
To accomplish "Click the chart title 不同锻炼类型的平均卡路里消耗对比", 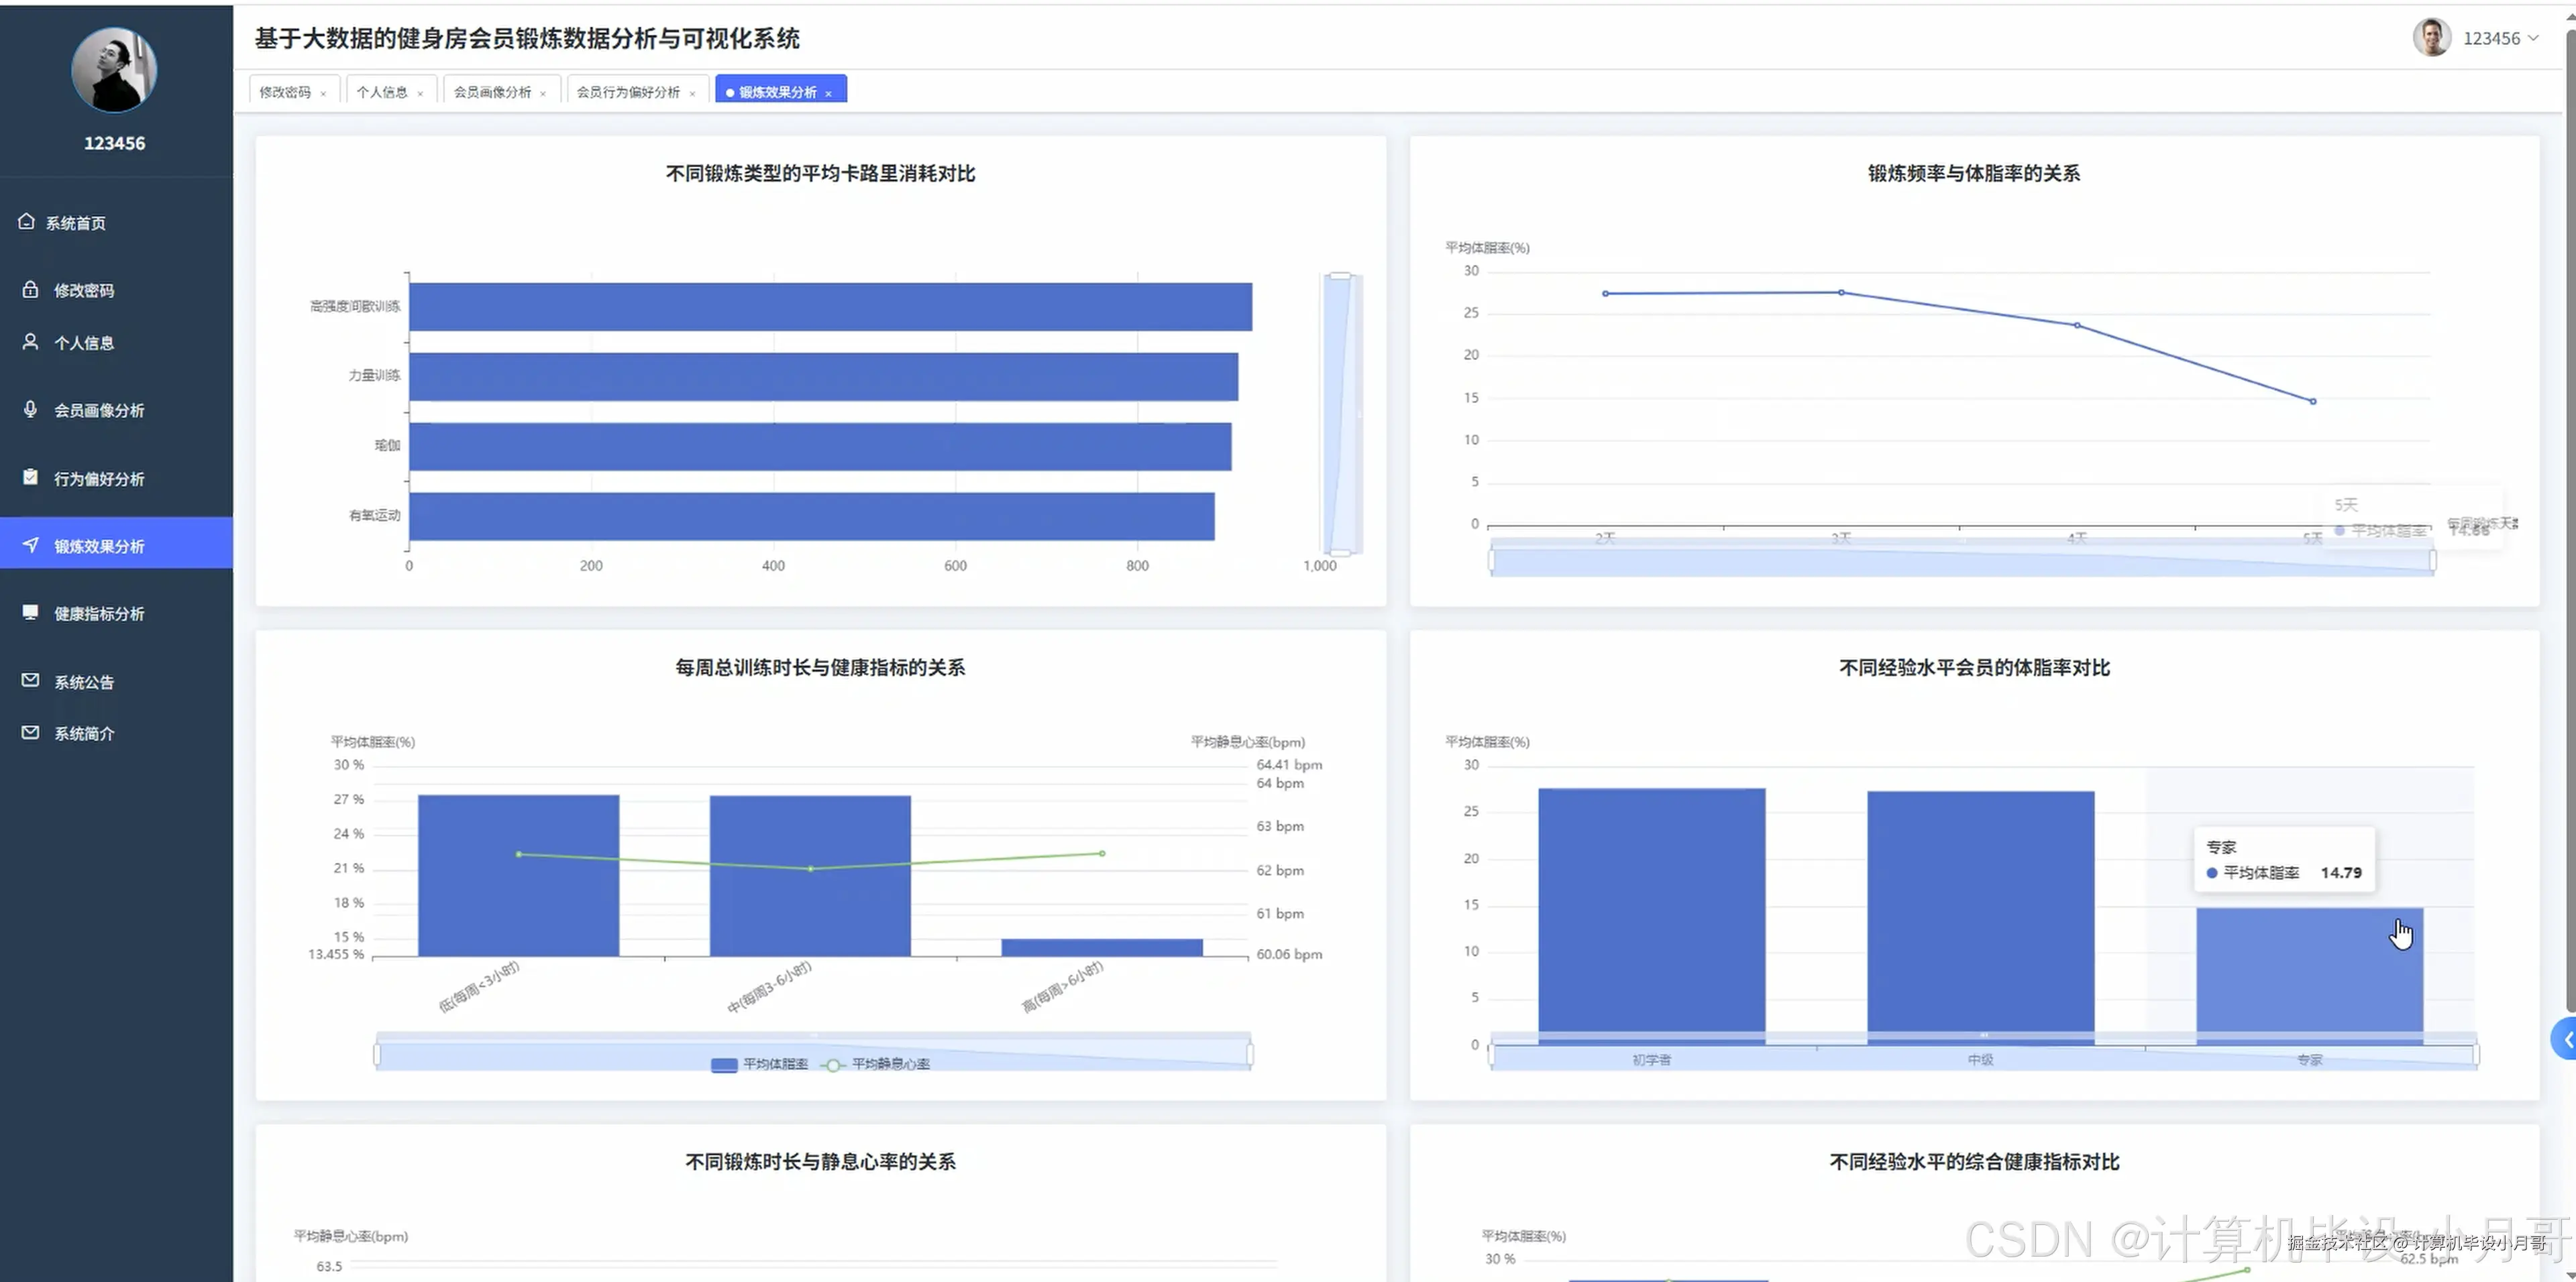I will (x=820, y=174).
